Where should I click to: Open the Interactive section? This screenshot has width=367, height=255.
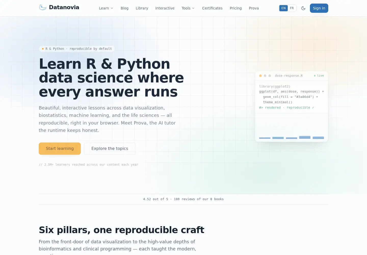pyautogui.click(x=165, y=8)
